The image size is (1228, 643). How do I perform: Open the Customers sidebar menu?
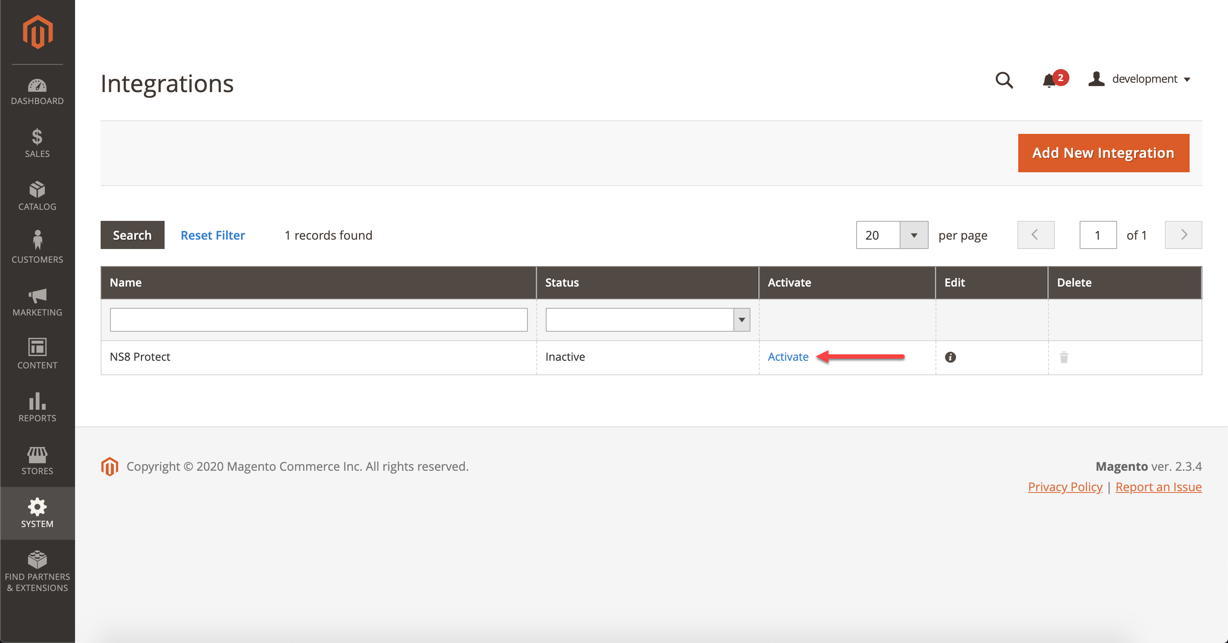[37, 248]
